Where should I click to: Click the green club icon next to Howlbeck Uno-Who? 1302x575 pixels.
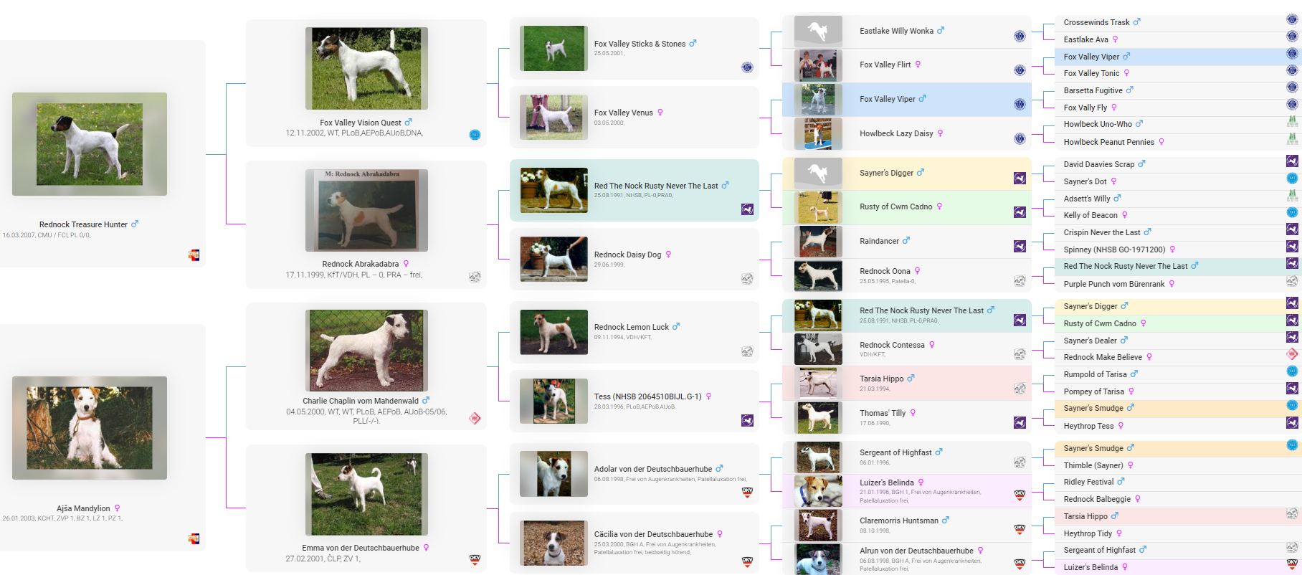click(1292, 122)
